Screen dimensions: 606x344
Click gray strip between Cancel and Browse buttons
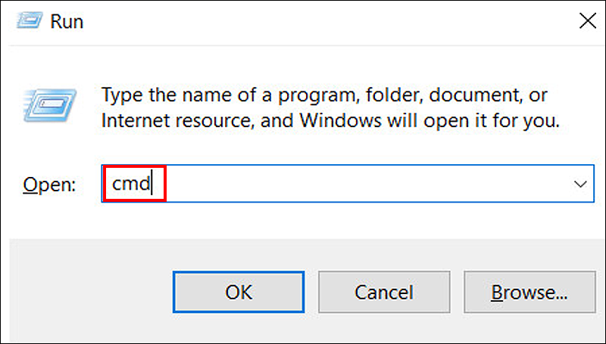tap(458, 292)
